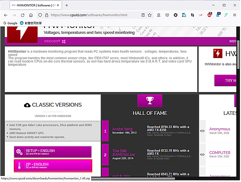The image size is (241, 182).
Task: Click the rank 1 purple badge
Action: pos(105,131)
